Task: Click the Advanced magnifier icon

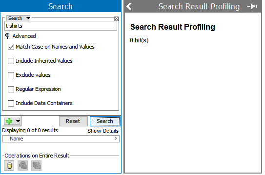Action: [7, 36]
